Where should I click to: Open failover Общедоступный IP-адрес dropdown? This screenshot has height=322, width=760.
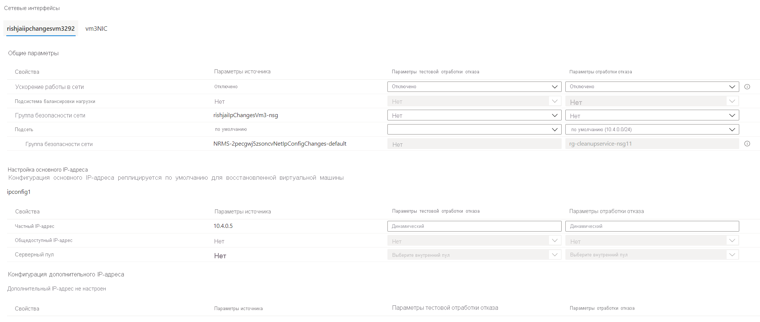[x=652, y=240]
